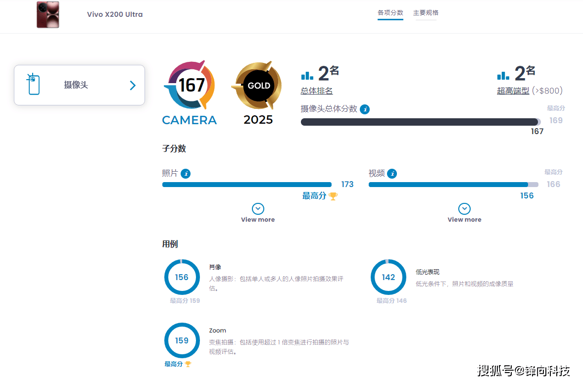Click the Vivo X200 Ultra title
583x383 pixels.
tap(115, 14)
